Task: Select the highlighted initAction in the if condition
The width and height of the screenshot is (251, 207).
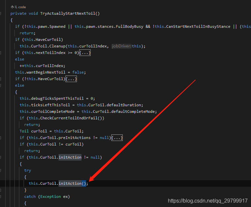Action: 70,157
